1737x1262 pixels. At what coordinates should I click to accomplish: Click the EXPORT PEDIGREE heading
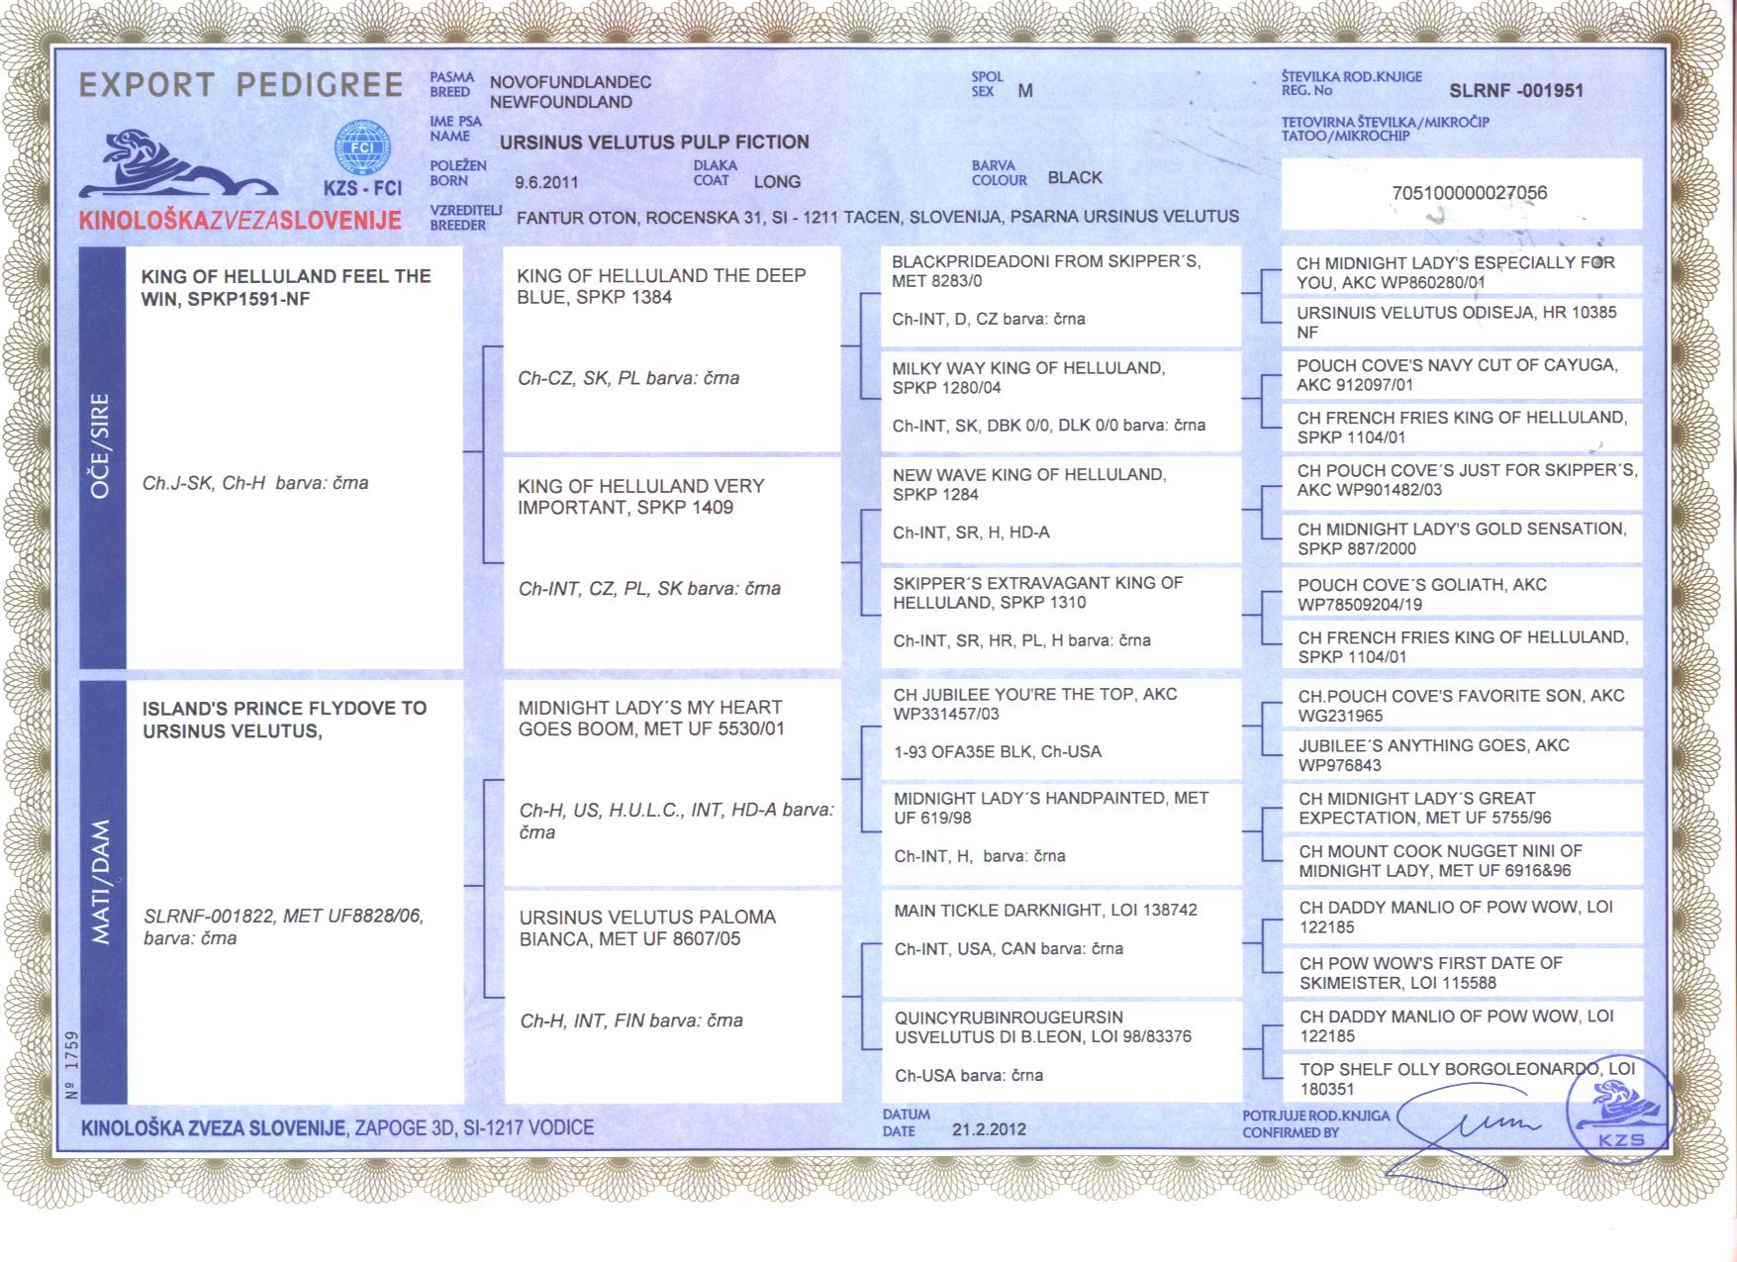tap(241, 85)
